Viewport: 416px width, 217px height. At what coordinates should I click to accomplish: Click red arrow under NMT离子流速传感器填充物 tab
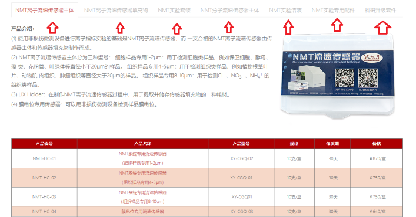120,28
